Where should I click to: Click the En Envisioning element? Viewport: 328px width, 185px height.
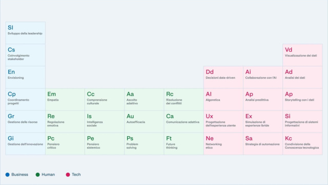point(25,77)
